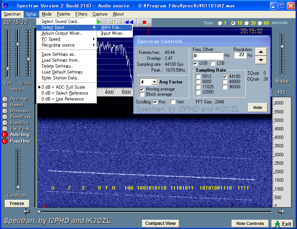Pause playback with the yellow pause button

[x=114, y=22]
